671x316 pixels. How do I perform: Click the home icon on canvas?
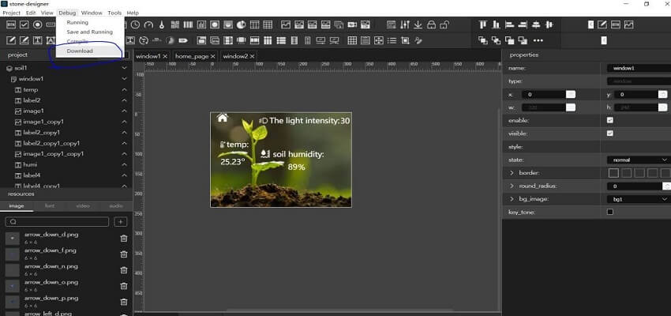coord(222,118)
